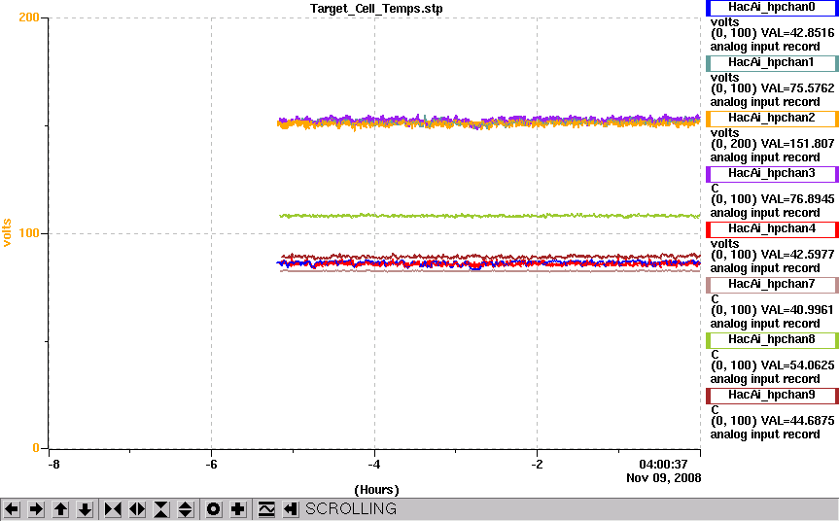Click the value VAL=44.6875
The width and height of the screenshot is (839, 521).
coord(798,421)
